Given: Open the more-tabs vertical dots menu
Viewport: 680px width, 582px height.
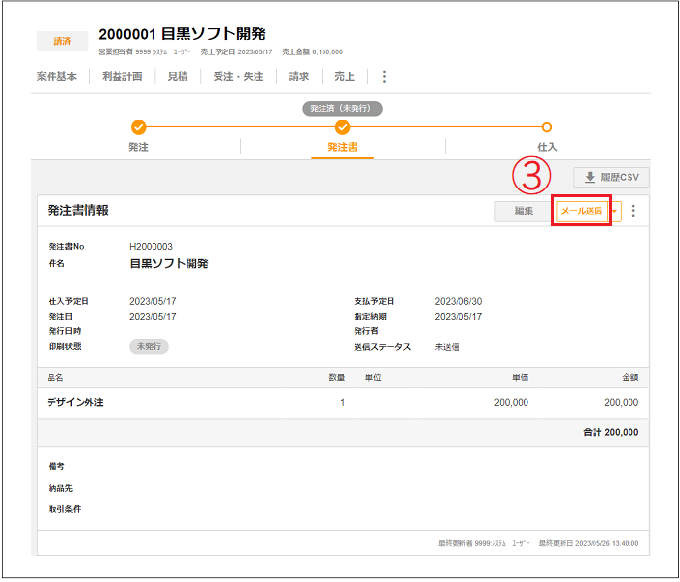Looking at the screenshot, I should [384, 77].
